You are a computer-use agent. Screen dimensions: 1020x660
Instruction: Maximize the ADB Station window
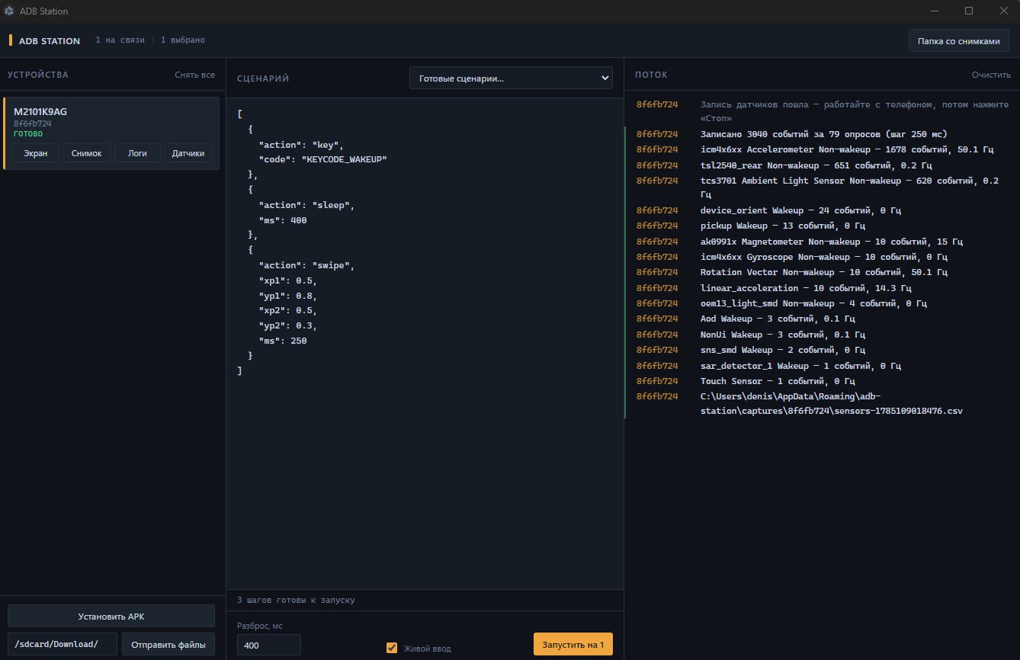(969, 11)
